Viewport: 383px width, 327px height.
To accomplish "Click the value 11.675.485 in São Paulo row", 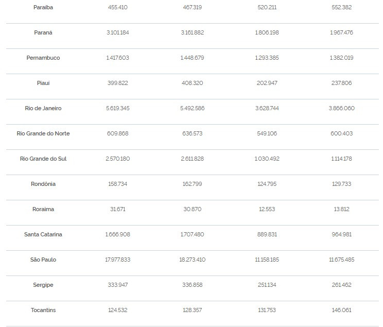I will 342,260.
